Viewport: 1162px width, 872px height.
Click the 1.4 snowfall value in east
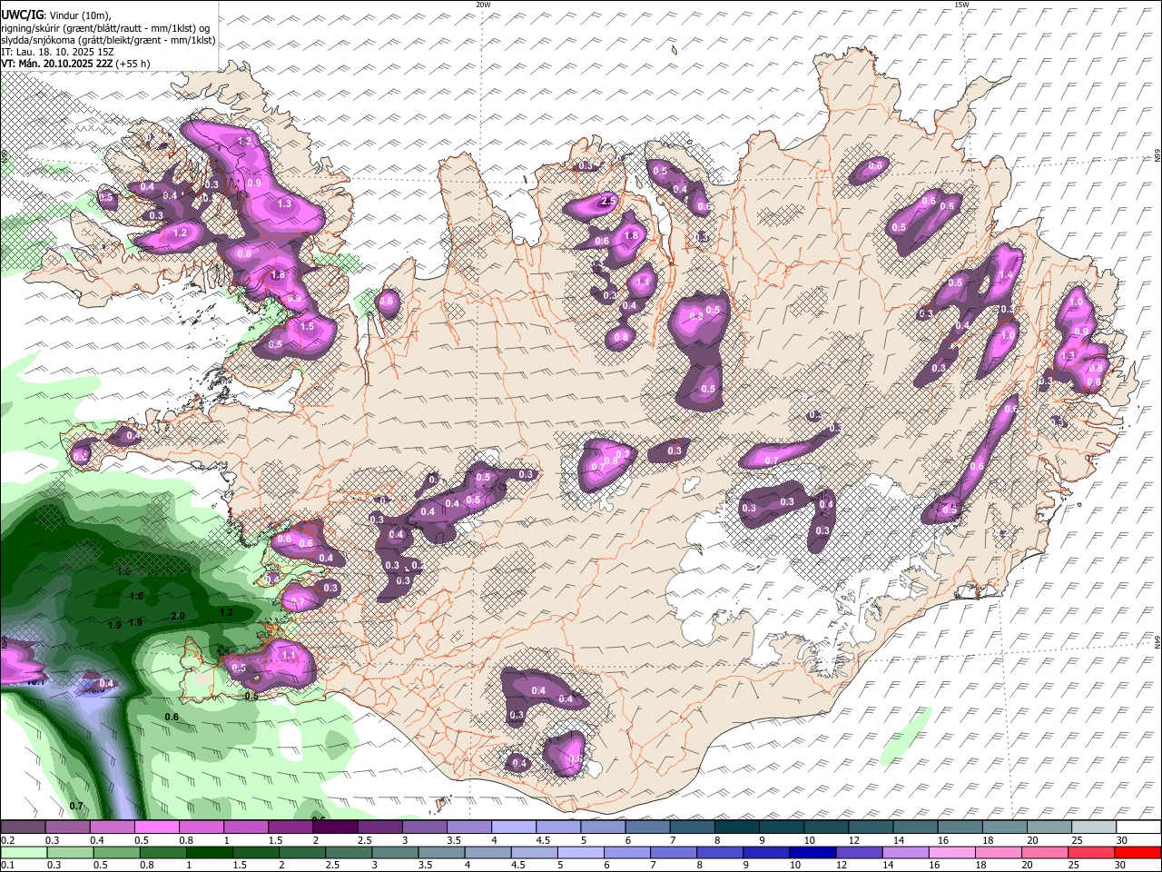pyautogui.click(x=1006, y=275)
